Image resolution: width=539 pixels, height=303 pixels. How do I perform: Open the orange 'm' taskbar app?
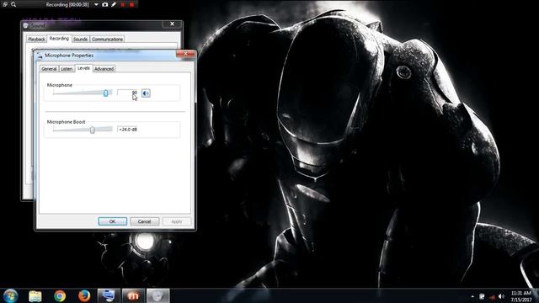click(133, 295)
